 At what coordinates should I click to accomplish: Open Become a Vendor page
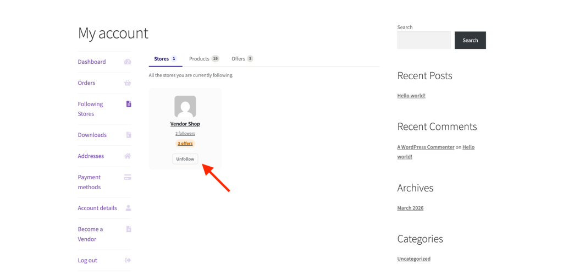point(91,234)
